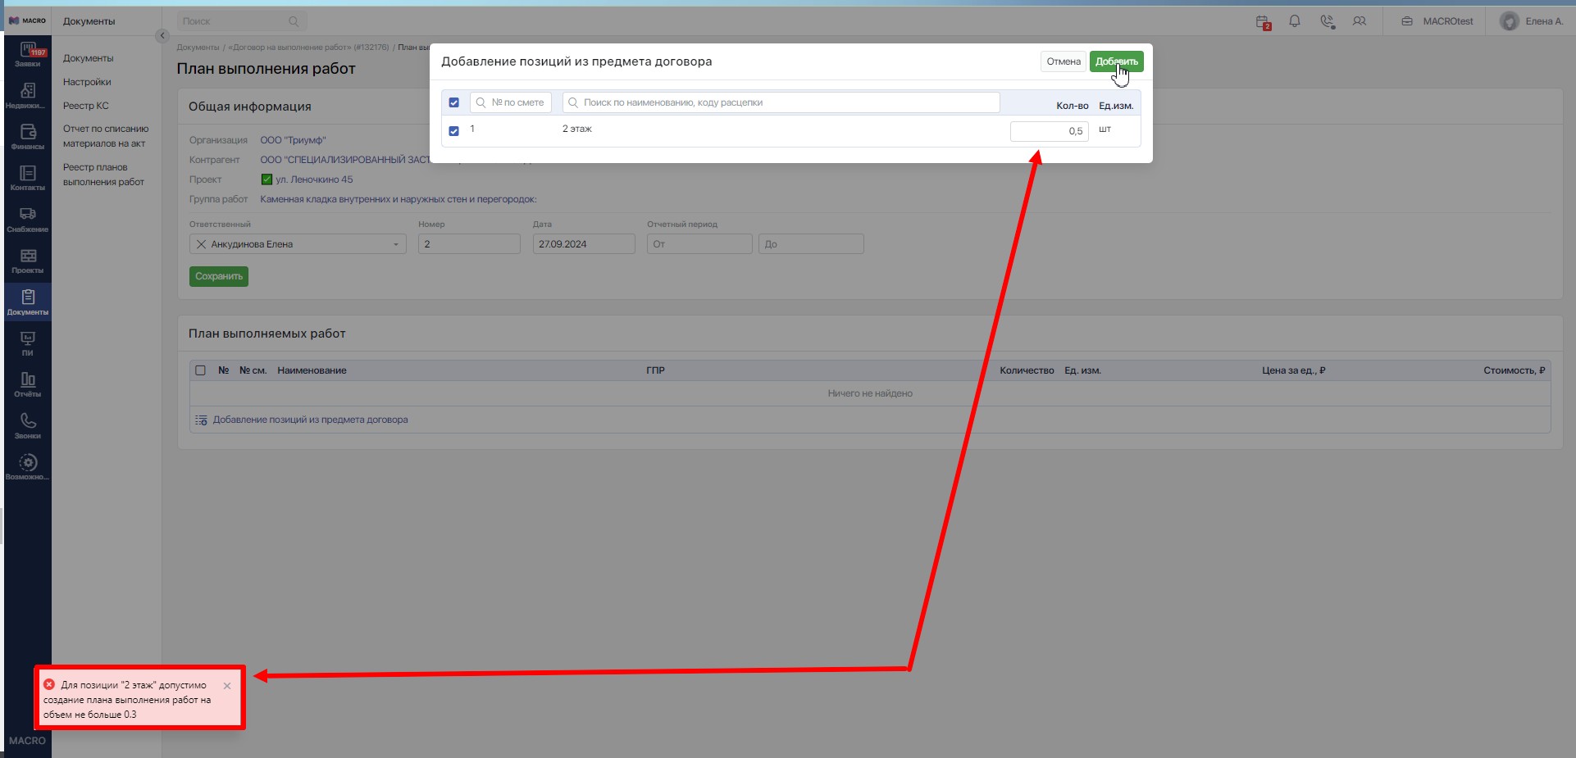1576x758 pixels.
Task: Close the red error notification
Action: (x=227, y=686)
